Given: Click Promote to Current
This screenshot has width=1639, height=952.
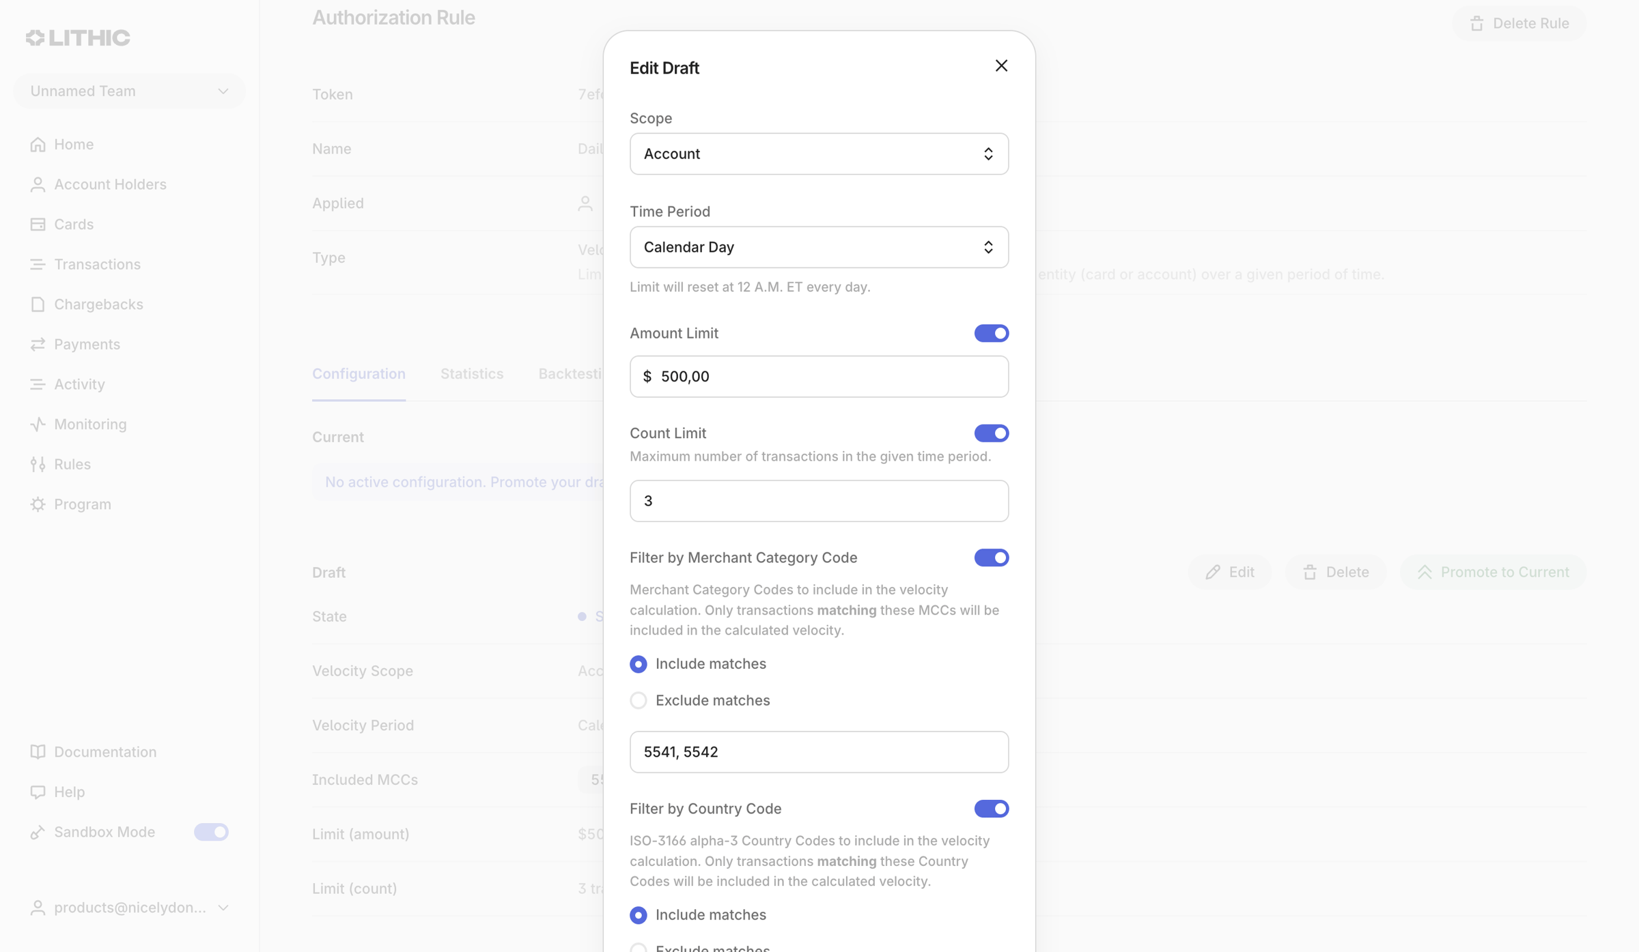Looking at the screenshot, I should [x=1493, y=572].
